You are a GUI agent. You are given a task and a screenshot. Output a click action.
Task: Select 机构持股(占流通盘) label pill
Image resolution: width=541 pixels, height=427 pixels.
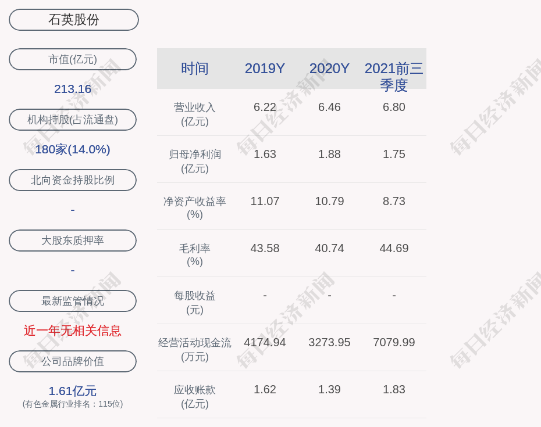73,120
